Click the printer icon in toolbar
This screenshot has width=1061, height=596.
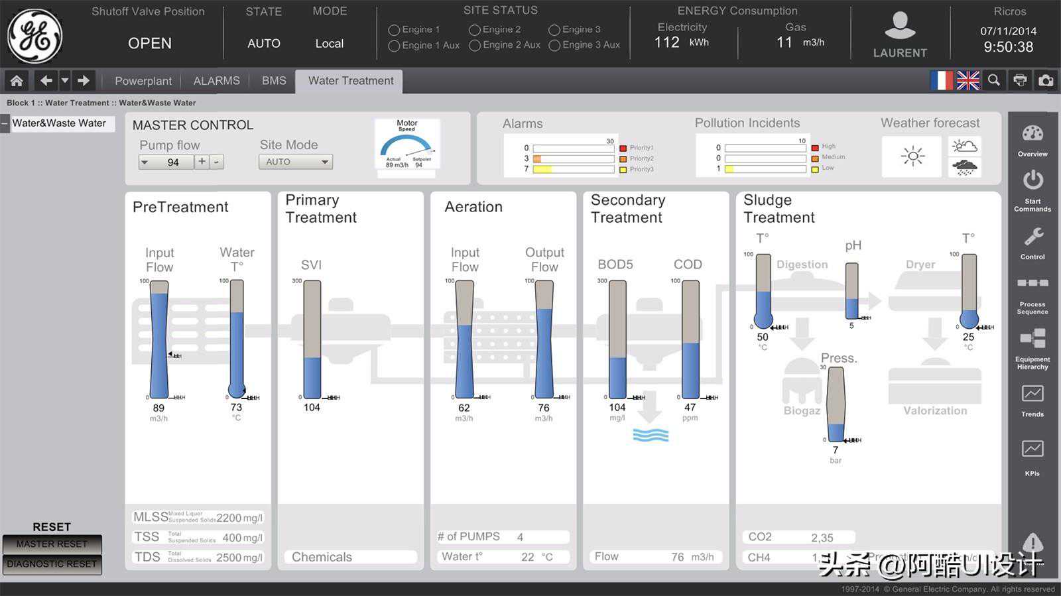1020,81
